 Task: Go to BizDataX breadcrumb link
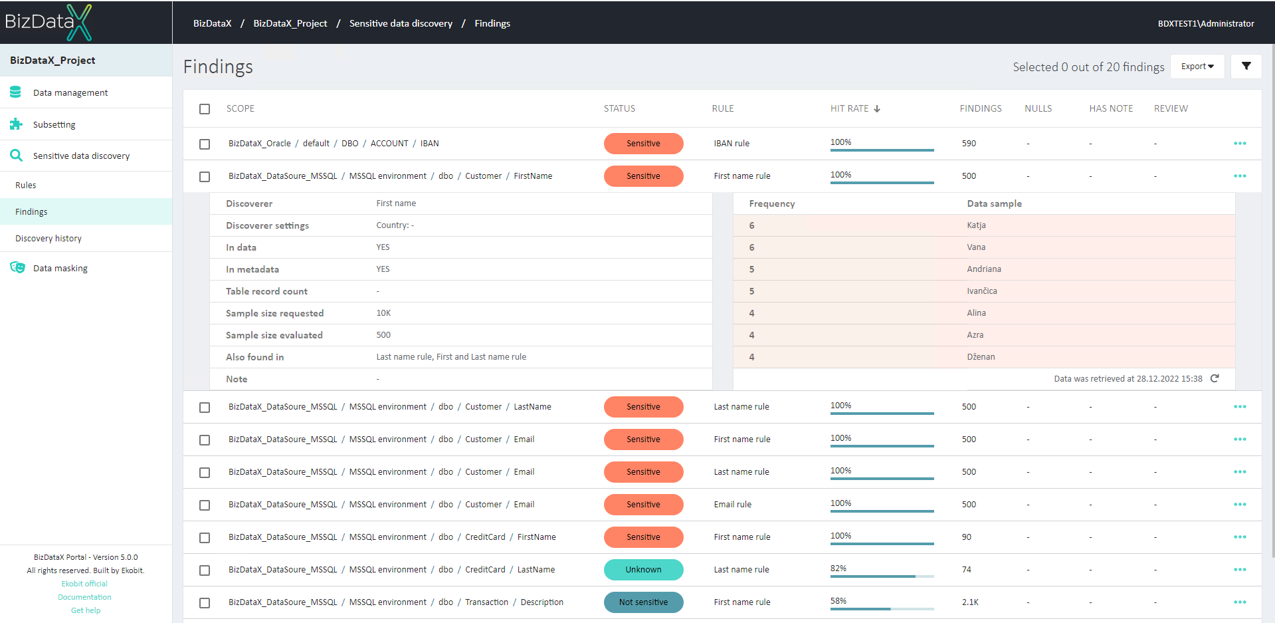coord(213,23)
